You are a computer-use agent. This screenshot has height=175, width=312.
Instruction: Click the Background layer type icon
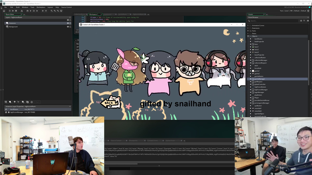pyautogui.click(x=7, y=27)
